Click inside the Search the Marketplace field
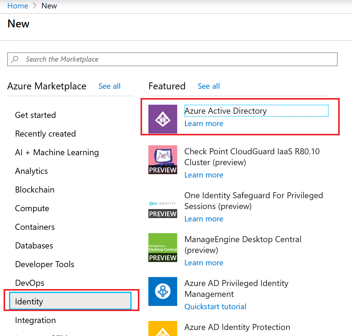This screenshot has width=352, height=336. coord(120,59)
